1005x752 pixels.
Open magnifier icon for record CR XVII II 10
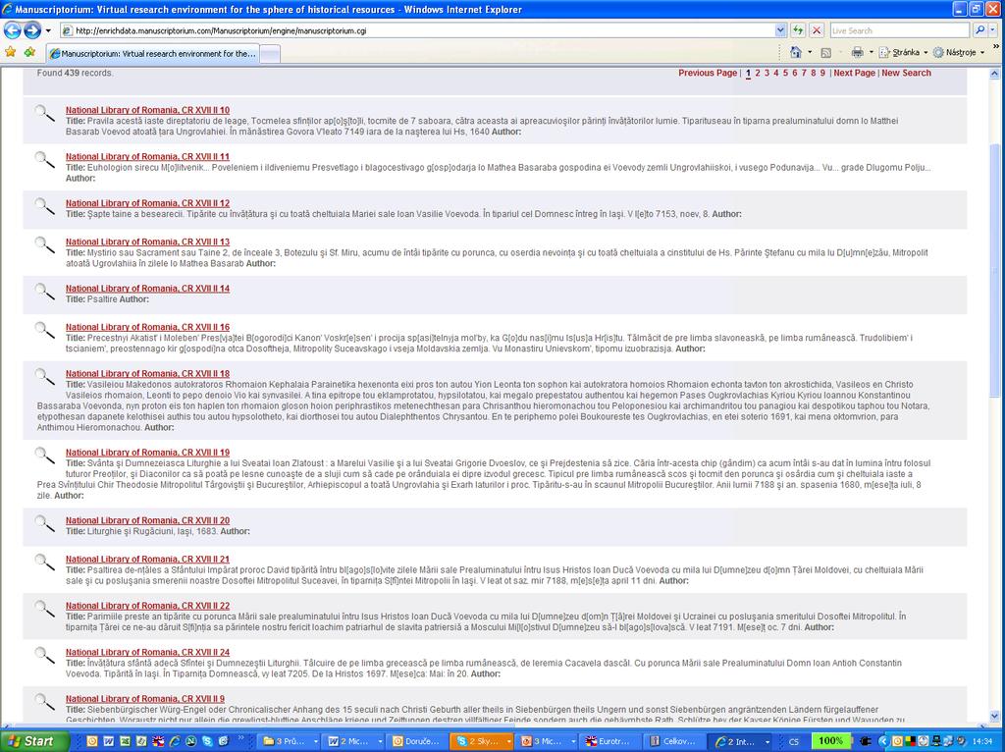pyautogui.click(x=44, y=114)
